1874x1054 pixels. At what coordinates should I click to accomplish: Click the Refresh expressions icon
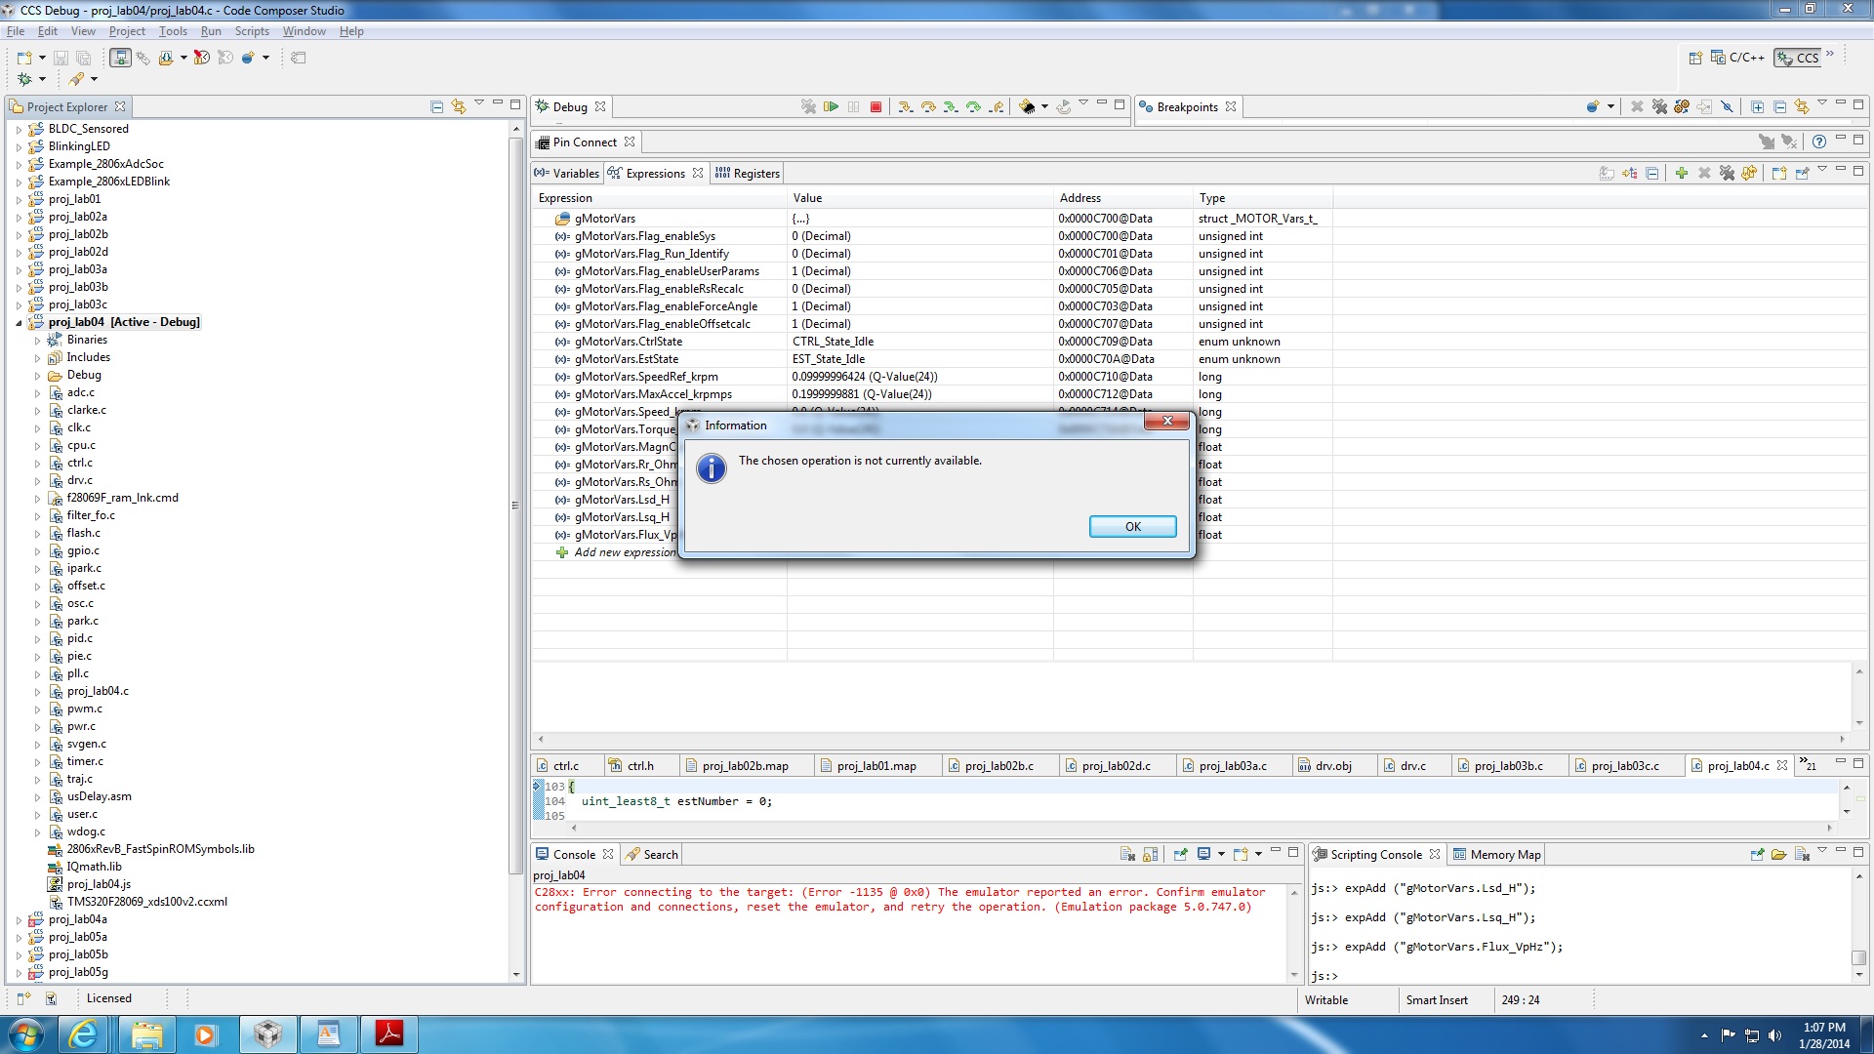1749,173
